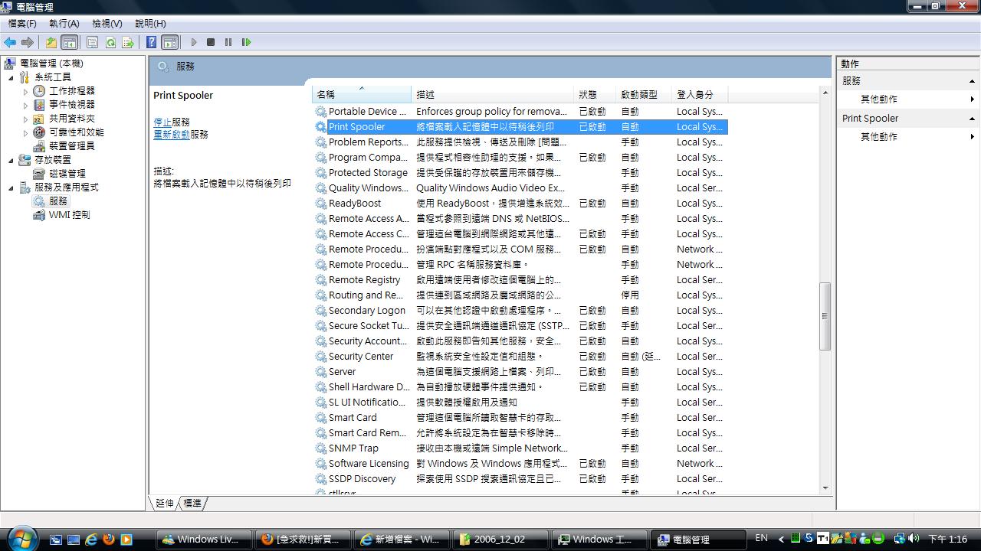Click the 重新啟動 service link

pyautogui.click(x=171, y=135)
